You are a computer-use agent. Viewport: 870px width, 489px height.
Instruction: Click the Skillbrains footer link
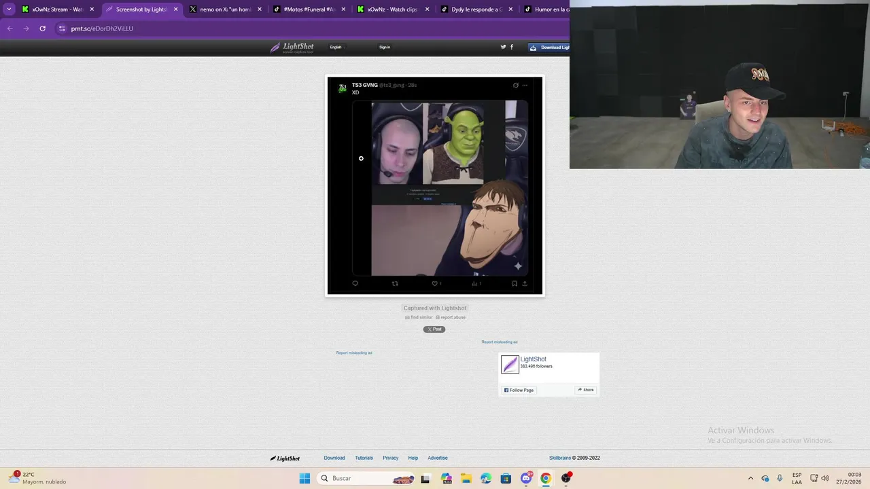[x=560, y=458]
